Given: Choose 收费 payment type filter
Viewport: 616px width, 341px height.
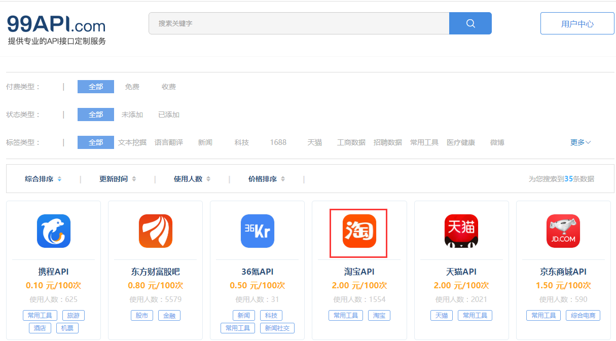Looking at the screenshot, I should tap(168, 87).
